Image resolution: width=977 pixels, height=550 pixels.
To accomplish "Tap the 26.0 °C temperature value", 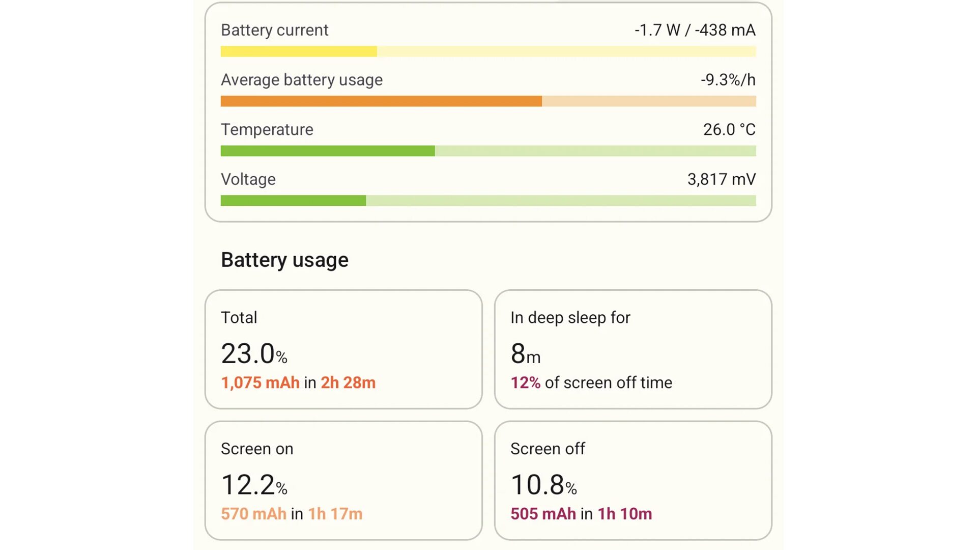I will point(729,129).
